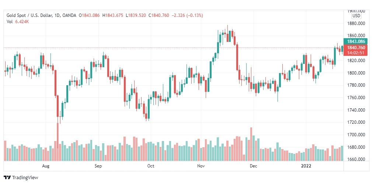The height and width of the screenshot is (184, 373).
Task: Click the 1720.000 price axis label
Action: coord(356,122)
